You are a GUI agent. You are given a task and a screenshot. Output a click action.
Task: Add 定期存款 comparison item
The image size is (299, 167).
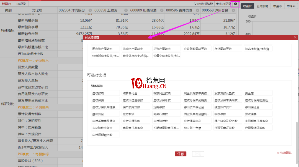pos(166,107)
